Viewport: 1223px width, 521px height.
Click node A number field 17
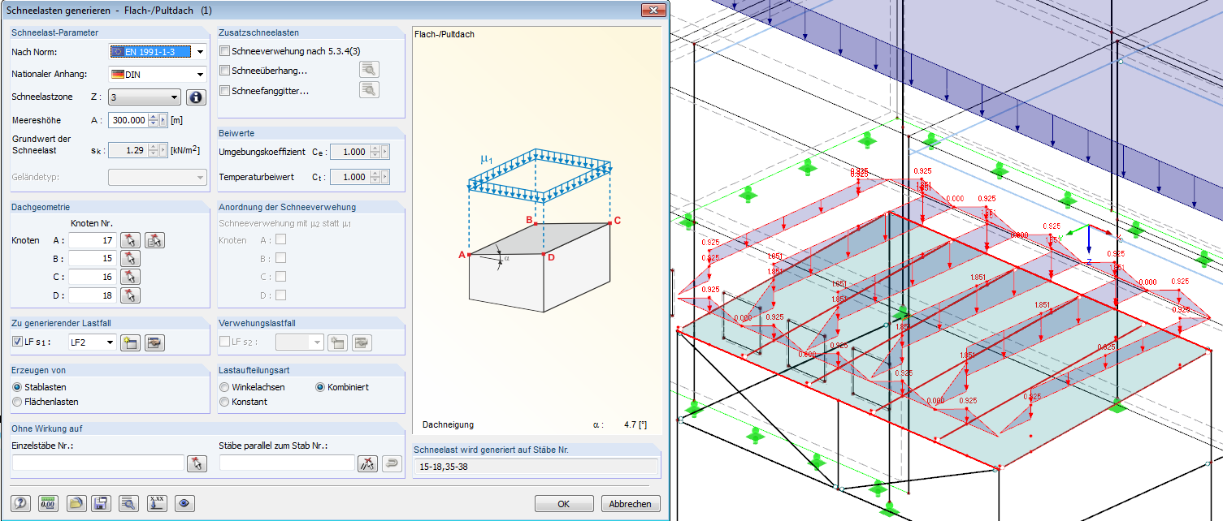click(x=93, y=239)
